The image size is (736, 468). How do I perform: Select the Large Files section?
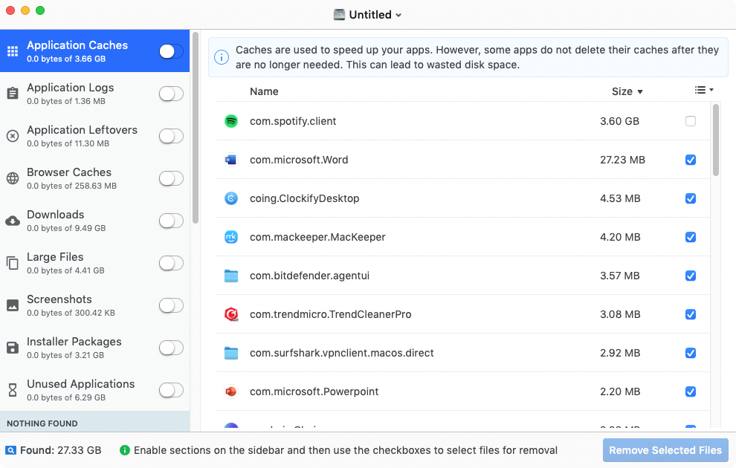click(x=95, y=263)
